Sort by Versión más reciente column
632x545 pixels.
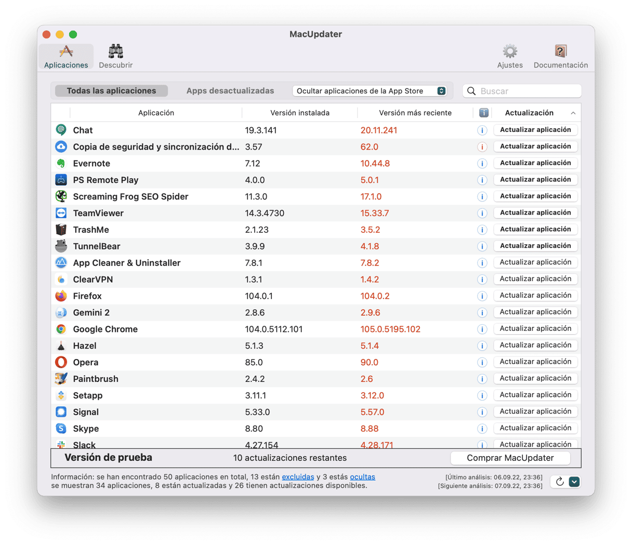(415, 113)
